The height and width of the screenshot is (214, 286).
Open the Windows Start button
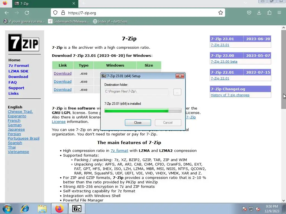7,208
